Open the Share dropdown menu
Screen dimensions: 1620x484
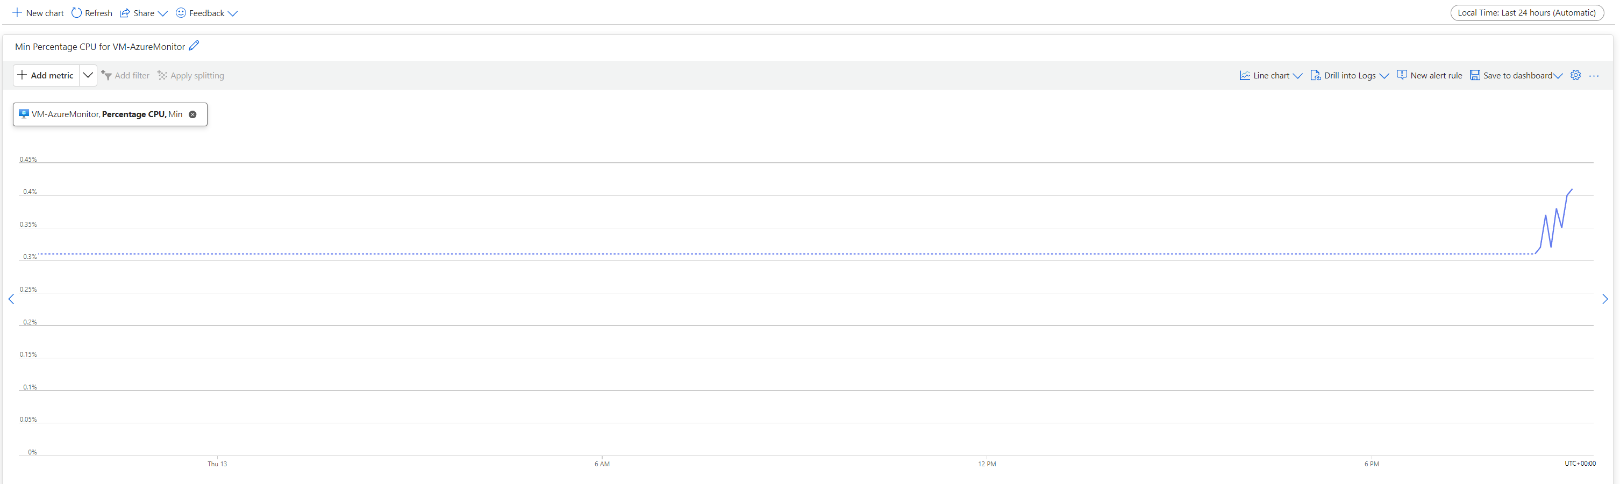click(144, 12)
